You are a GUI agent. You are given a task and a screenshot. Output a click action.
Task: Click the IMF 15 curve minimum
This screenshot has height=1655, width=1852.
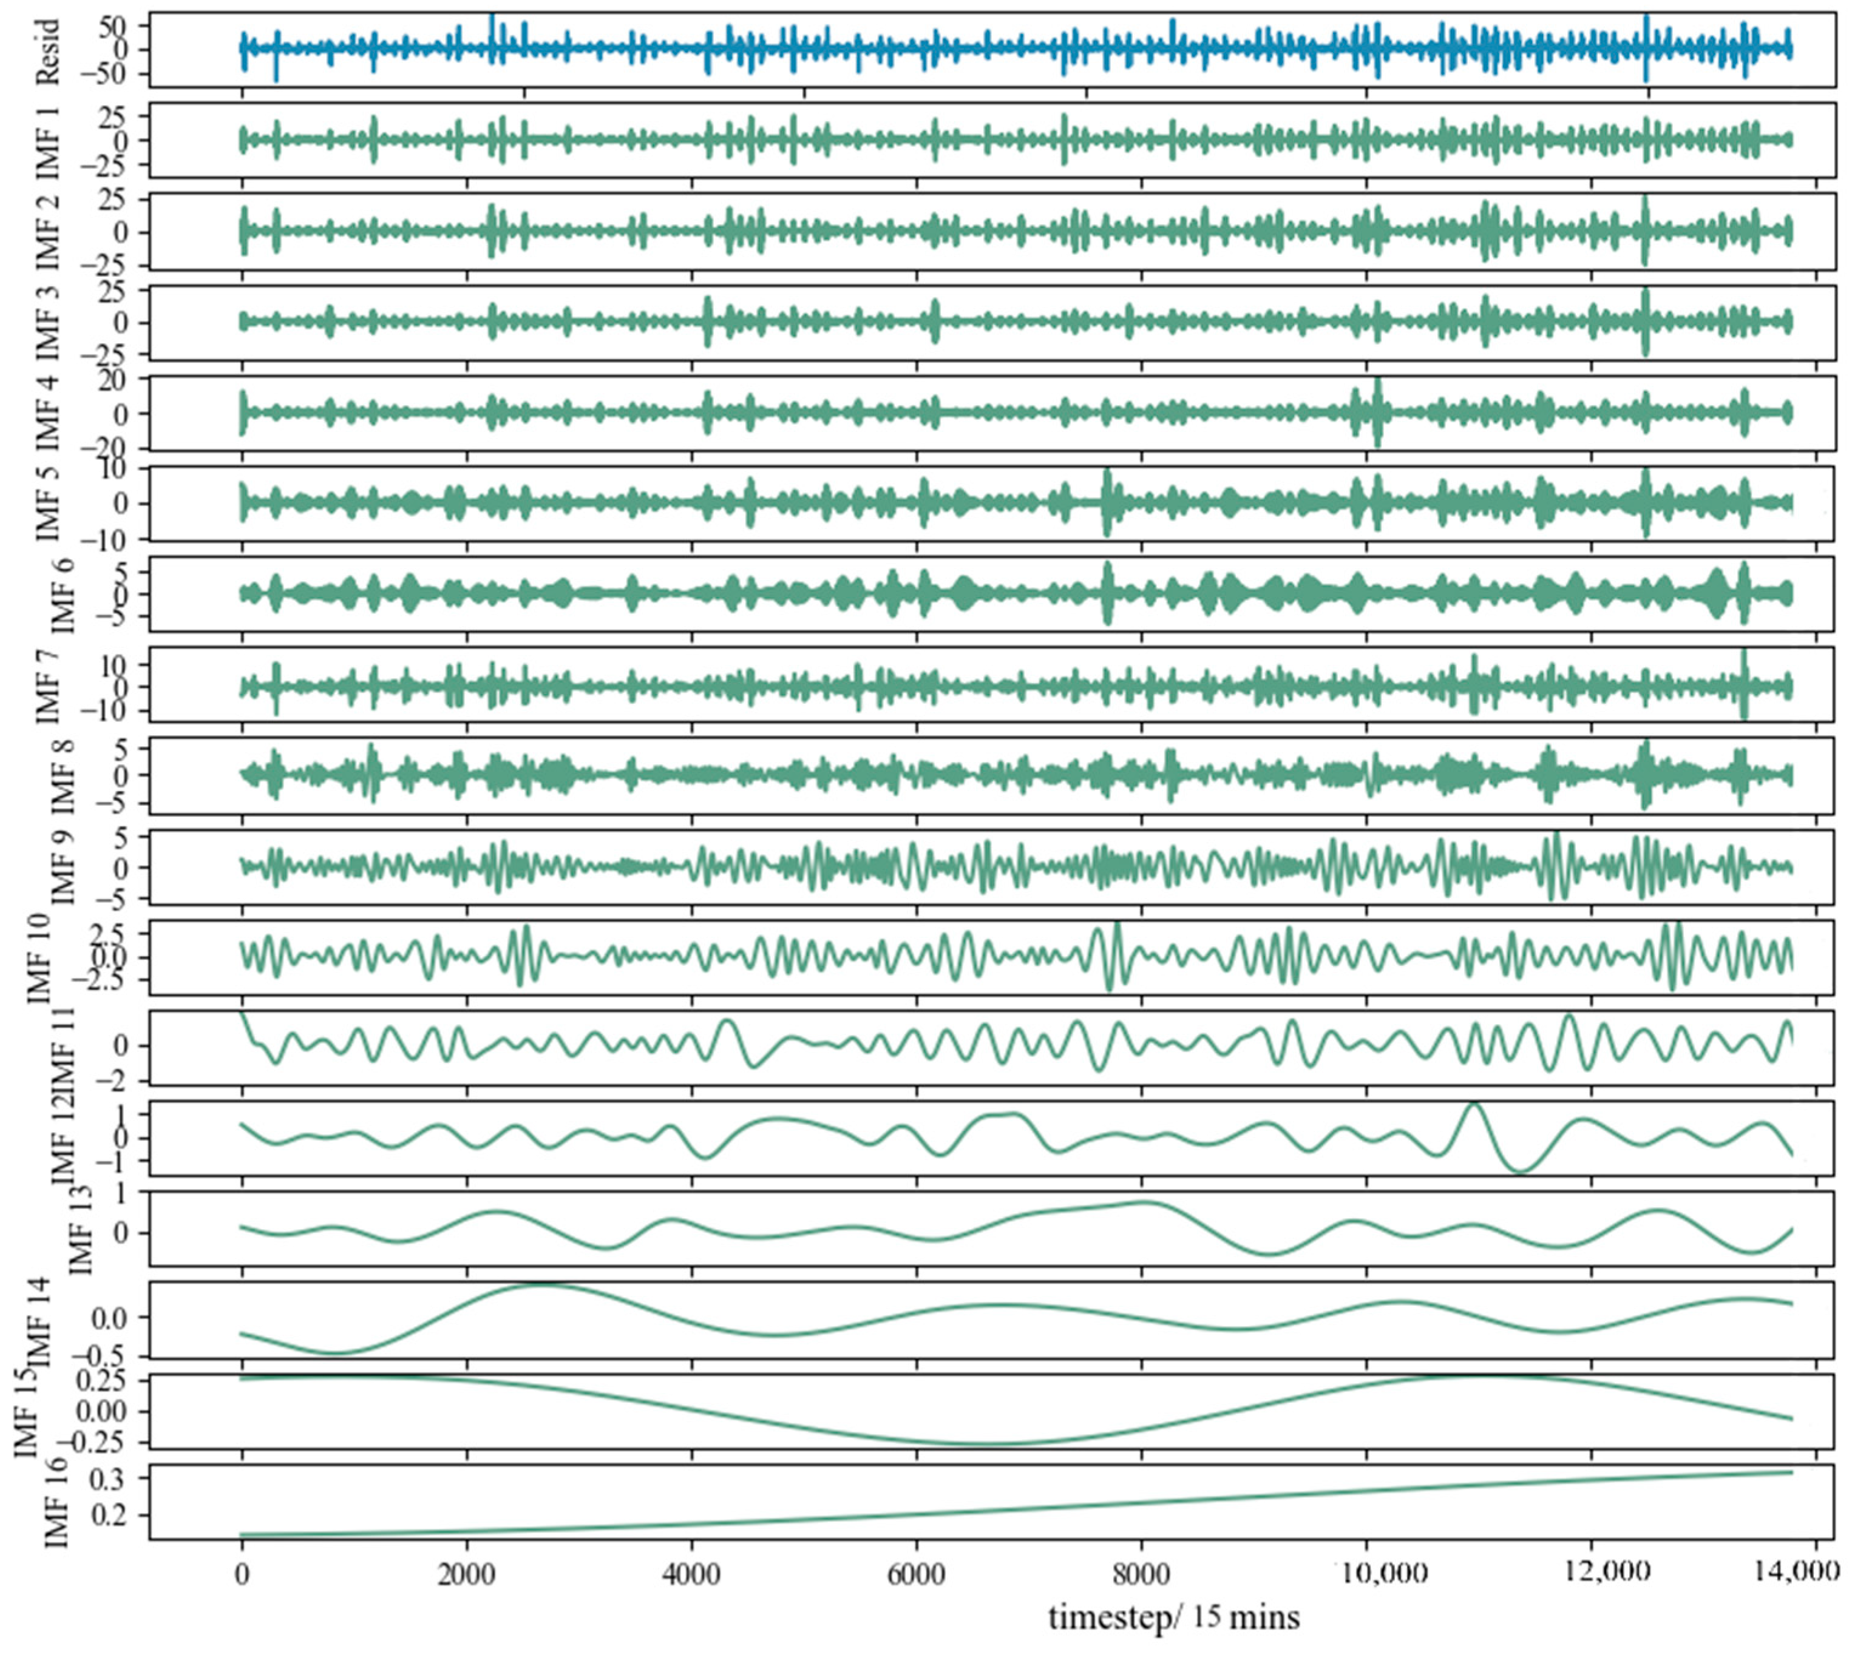click(x=987, y=1443)
